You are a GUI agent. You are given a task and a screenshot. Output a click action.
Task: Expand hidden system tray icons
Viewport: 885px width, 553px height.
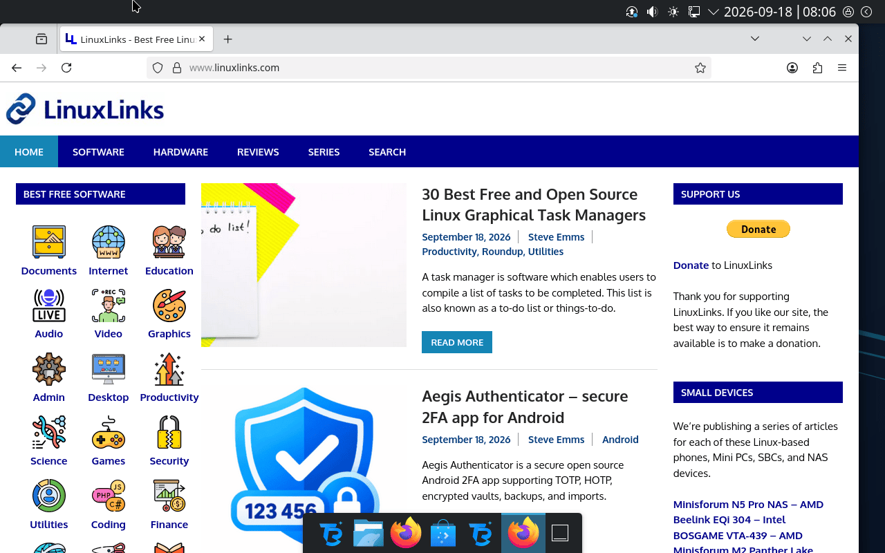[713, 12]
